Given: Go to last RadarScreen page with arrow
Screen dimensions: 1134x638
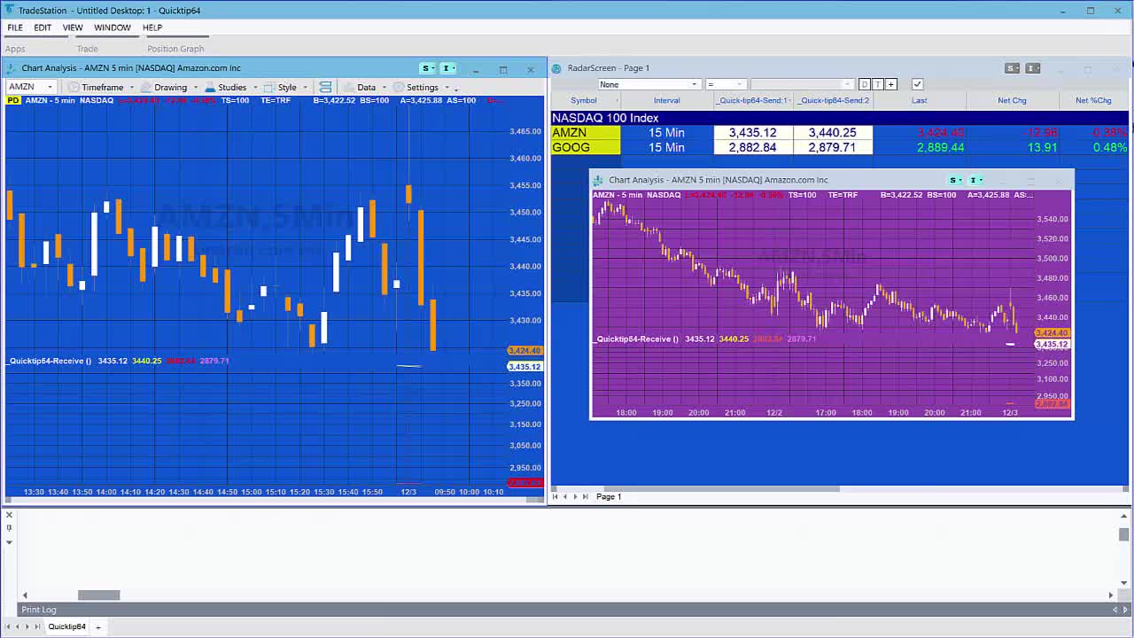Looking at the screenshot, I should click(585, 496).
